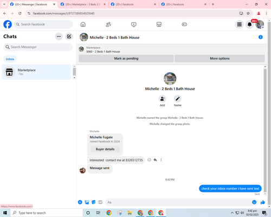Image resolution: width=271 pixels, height=217 pixels.
Task: Reply to the Interested contact message
Action: 155,160
